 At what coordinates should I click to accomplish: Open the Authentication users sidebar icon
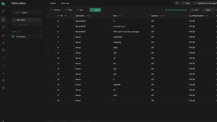click(3, 43)
